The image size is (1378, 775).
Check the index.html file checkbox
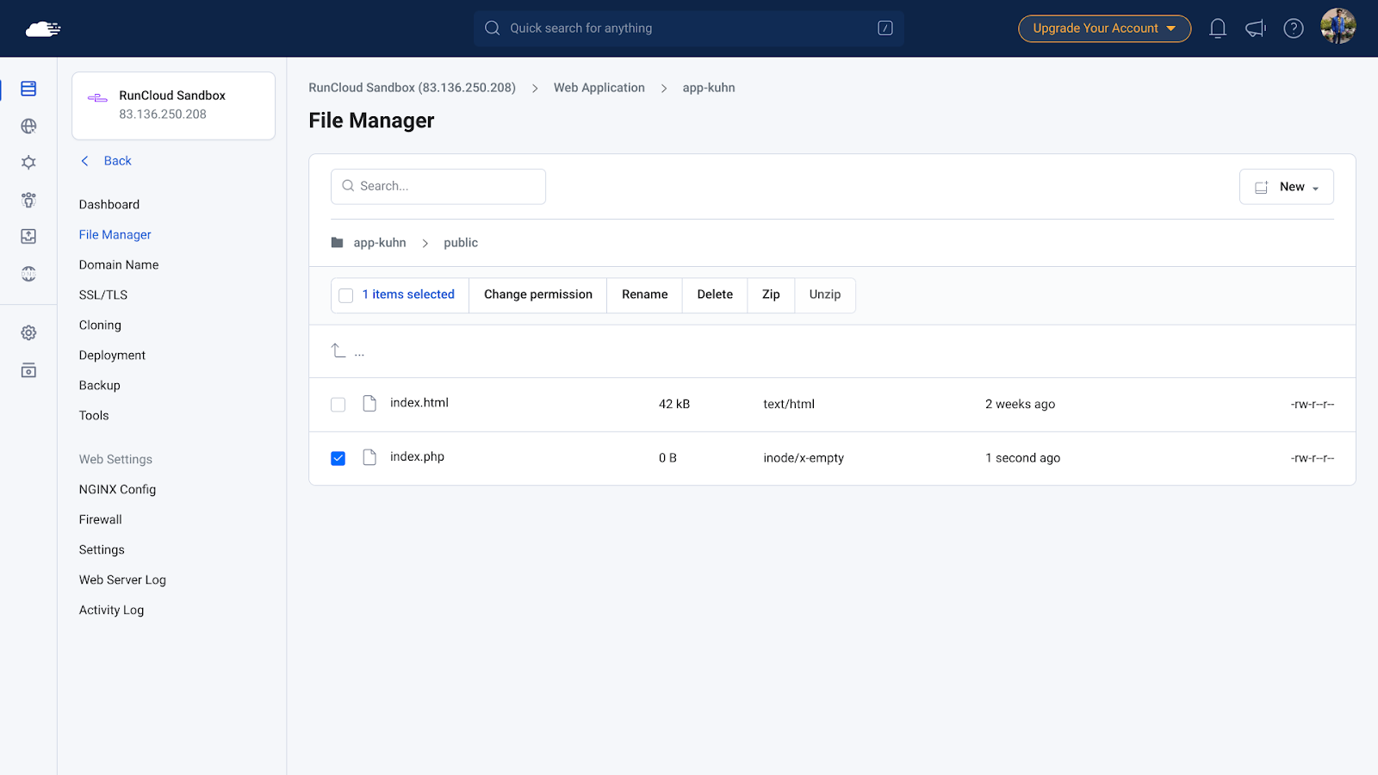pyautogui.click(x=338, y=405)
